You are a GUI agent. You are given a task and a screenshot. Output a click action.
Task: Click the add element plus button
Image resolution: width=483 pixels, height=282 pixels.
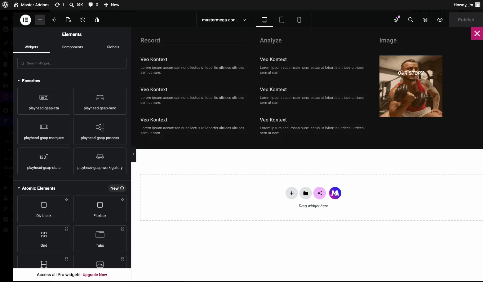point(40,20)
